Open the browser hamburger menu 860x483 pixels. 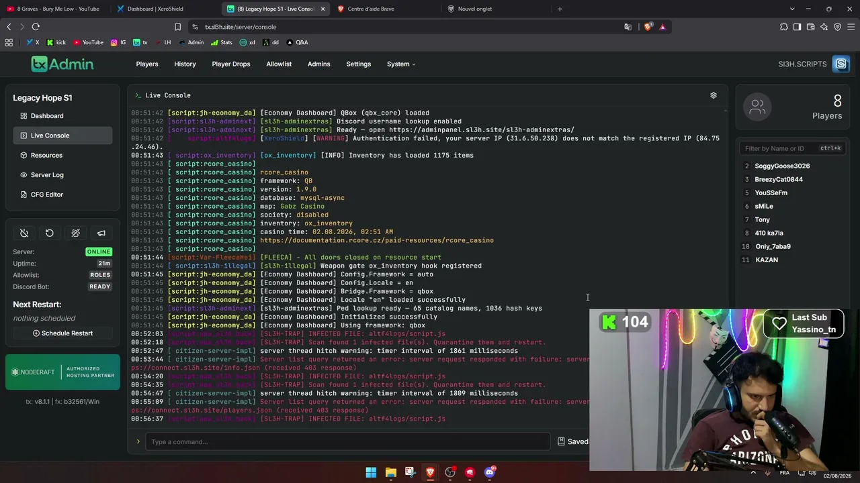tap(851, 27)
